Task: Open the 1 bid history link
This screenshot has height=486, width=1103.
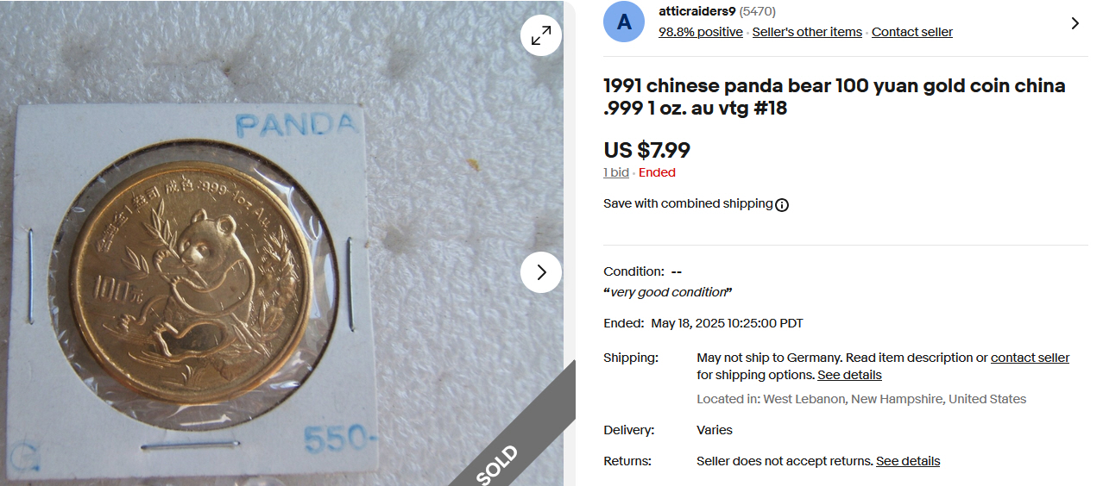Action: click(x=615, y=172)
